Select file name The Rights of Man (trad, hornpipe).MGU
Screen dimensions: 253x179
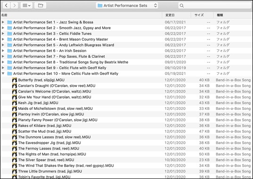click(52, 154)
